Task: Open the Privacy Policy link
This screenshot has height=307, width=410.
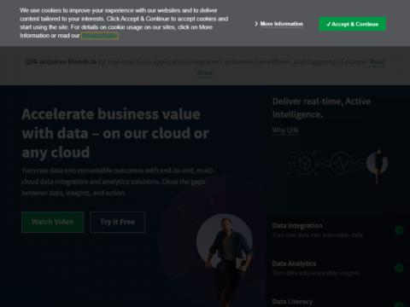Action: (x=99, y=36)
